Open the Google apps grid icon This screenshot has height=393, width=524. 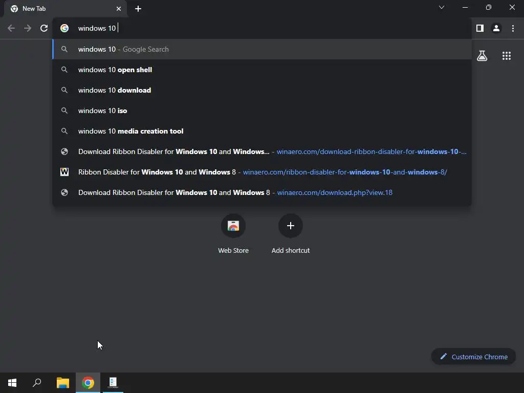506,56
